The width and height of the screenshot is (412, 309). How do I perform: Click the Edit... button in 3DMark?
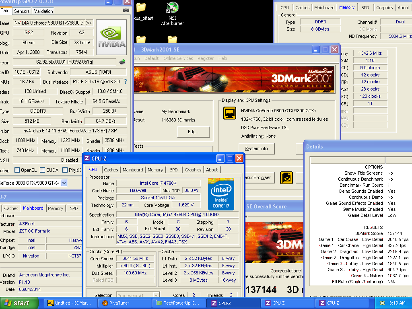click(x=194, y=132)
